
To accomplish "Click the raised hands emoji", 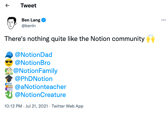I will coord(151,39).
